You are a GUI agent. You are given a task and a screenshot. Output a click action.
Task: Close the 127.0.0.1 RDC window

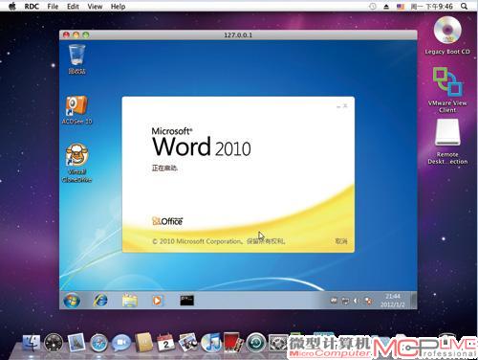[x=66, y=34]
